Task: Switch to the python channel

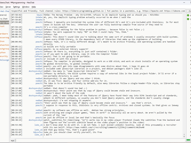Action: [3, 52]
